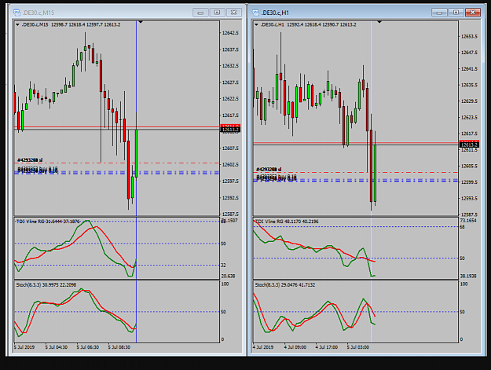Click the chart shift triangle marker on H1 chart
491x370 pixels.
coord(379,22)
